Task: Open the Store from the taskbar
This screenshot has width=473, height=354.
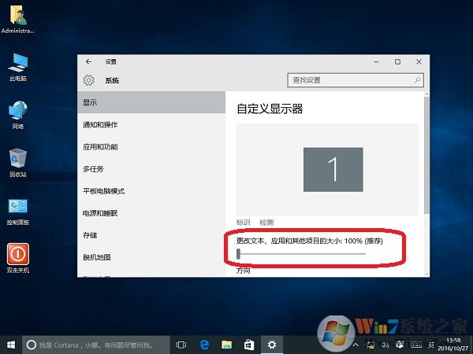Action: point(249,345)
